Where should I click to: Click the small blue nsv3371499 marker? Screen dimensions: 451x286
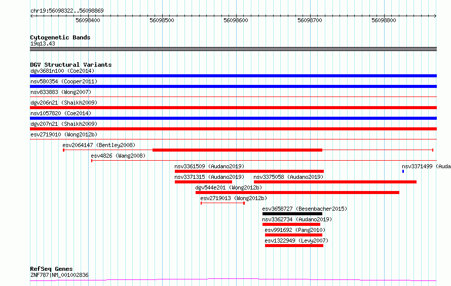click(x=403, y=171)
